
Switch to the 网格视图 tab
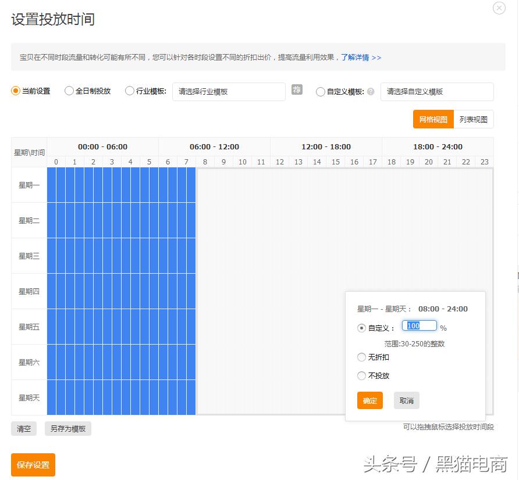click(435, 119)
